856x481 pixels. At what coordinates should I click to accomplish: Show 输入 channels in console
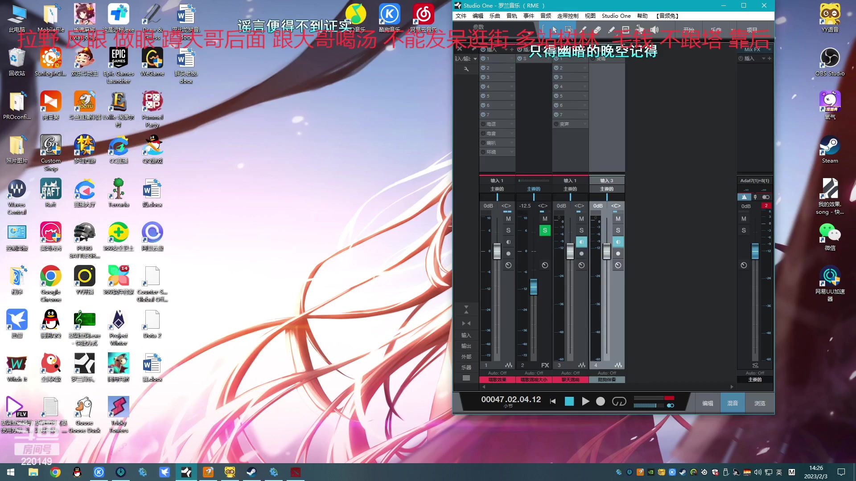pyautogui.click(x=466, y=335)
